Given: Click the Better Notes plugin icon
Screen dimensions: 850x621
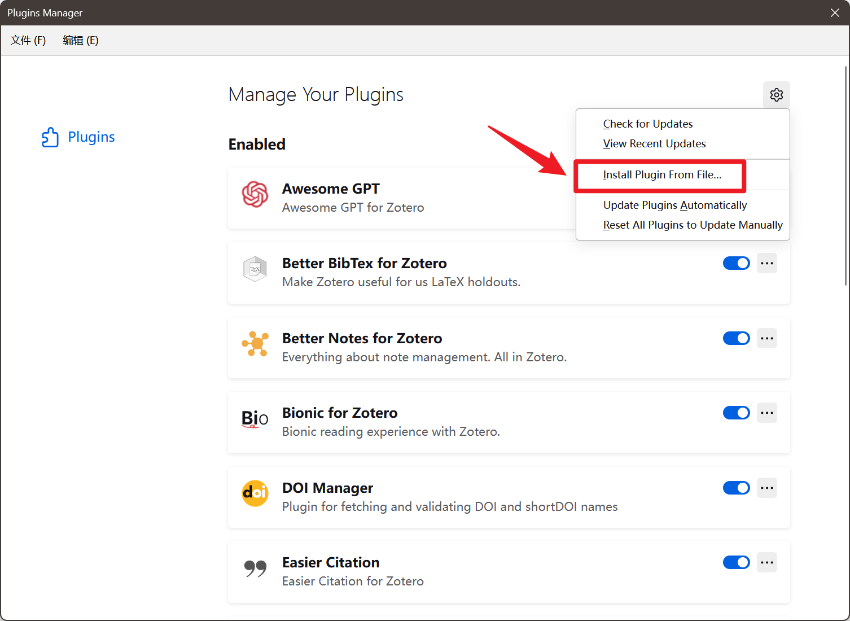Looking at the screenshot, I should click(255, 344).
